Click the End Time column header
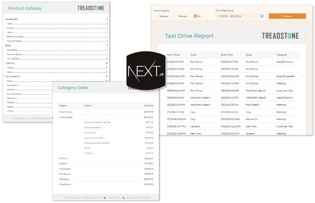The height and width of the screenshot is (203, 315). (227, 55)
